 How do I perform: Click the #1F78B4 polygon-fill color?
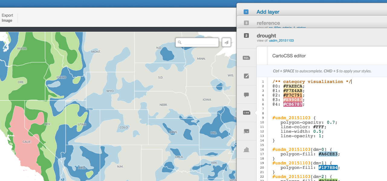328,168
